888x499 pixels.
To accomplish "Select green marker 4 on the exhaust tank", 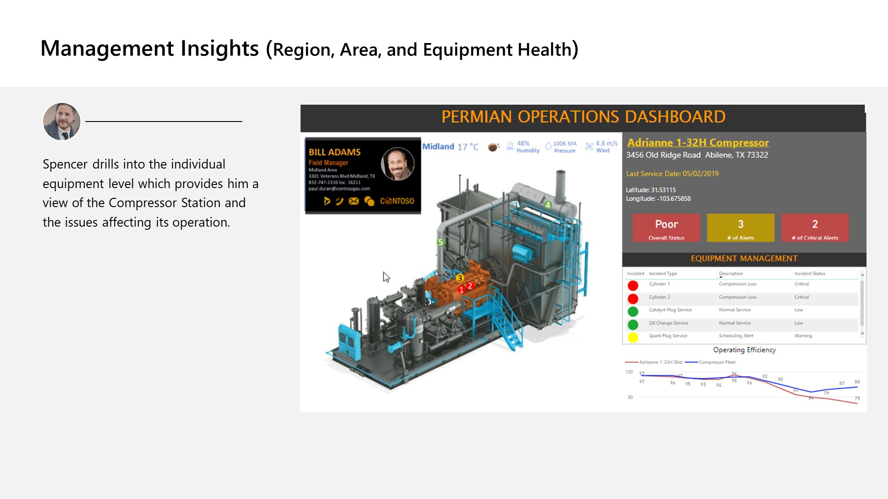I will [548, 205].
